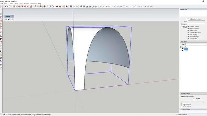Uncheck Visible Layers property
The width and height of the screenshot is (207, 116).
(x=188, y=31)
